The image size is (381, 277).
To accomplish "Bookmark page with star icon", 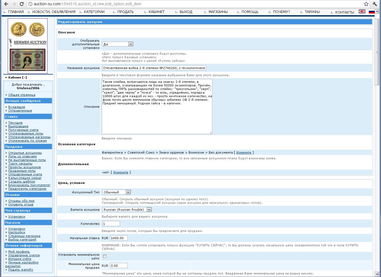I will click(366, 4).
